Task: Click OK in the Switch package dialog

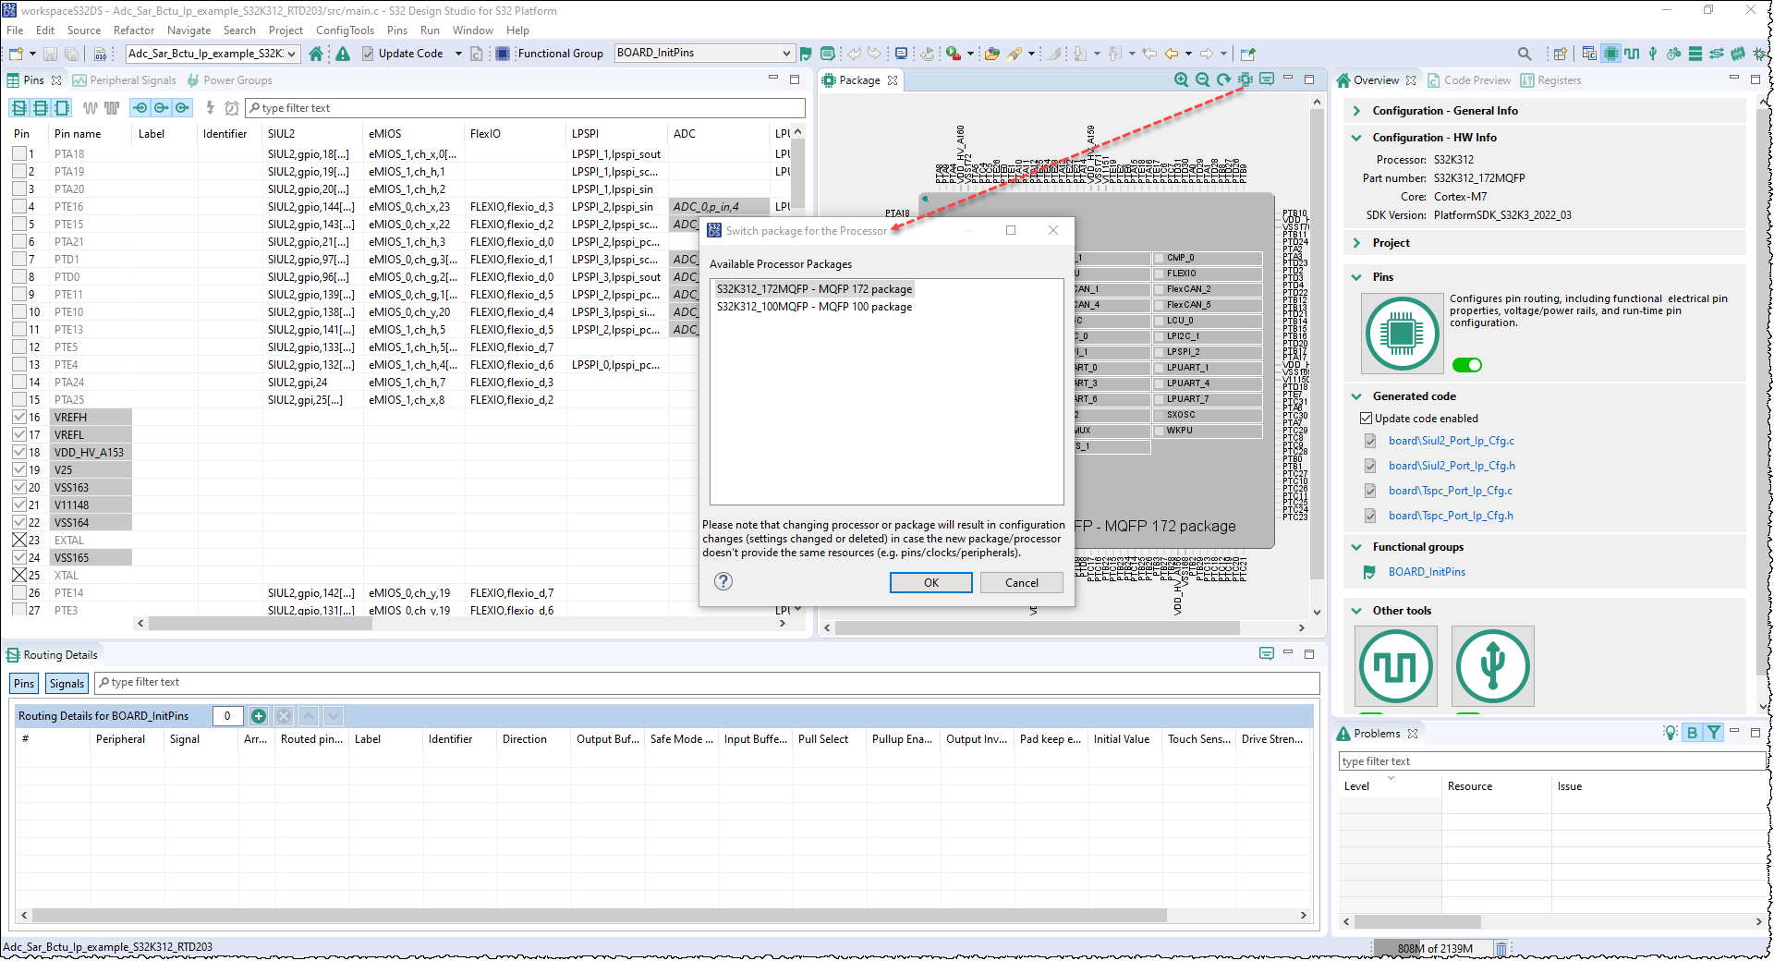Action: [x=930, y=582]
